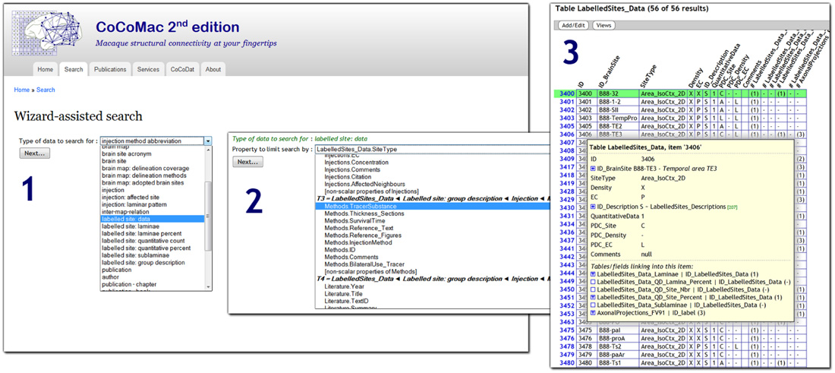Image resolution: width=835 pixels, height=373 pixels.
Task: Select 'Methods.BilateralUse_Tracer' property
Action: tap(365, 264)
